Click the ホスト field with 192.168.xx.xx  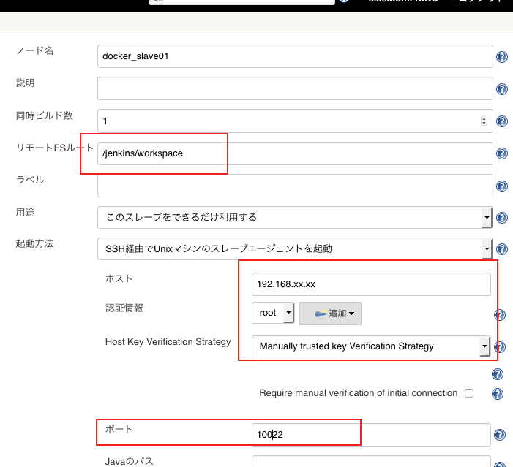coord(370,284)
